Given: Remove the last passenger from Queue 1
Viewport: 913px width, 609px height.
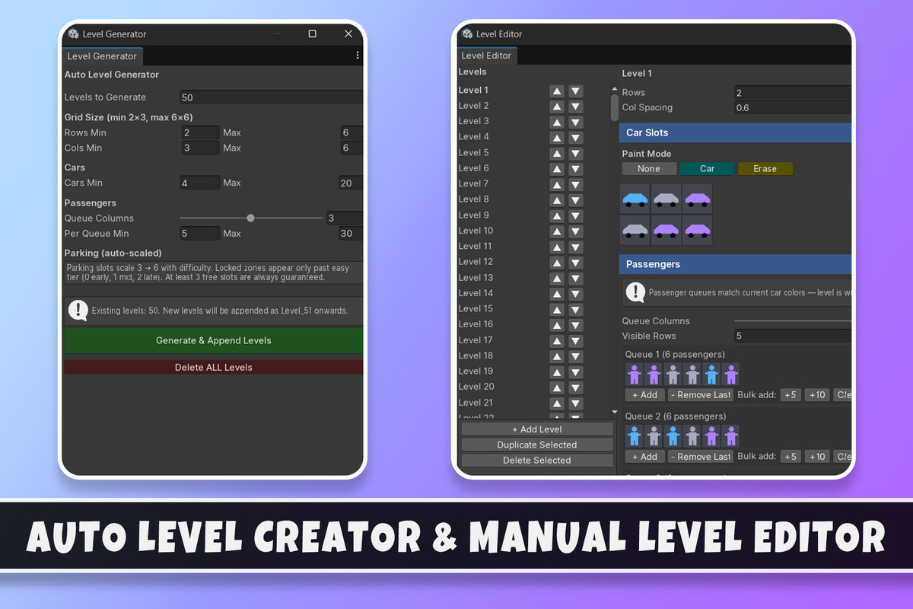Looking at the screenshot, I should 700,395.
